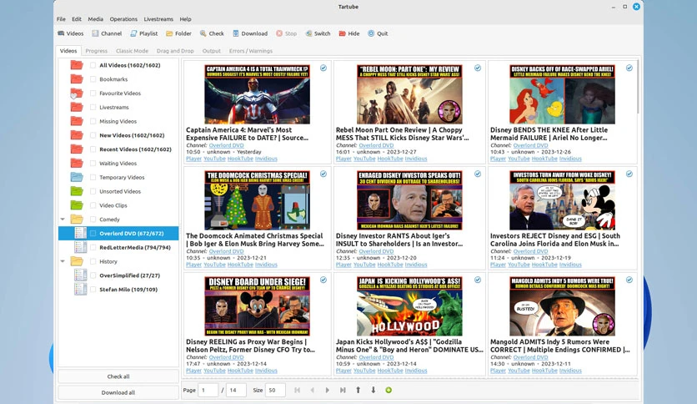Click the green round icon in the page bar

tap(389, 390)
